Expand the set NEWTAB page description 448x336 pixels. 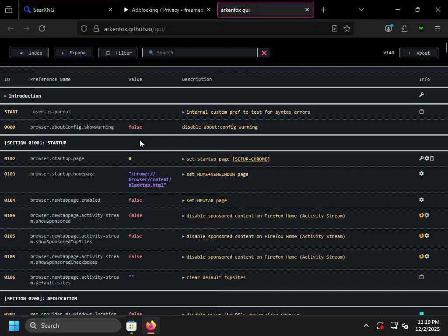(183, 200)
